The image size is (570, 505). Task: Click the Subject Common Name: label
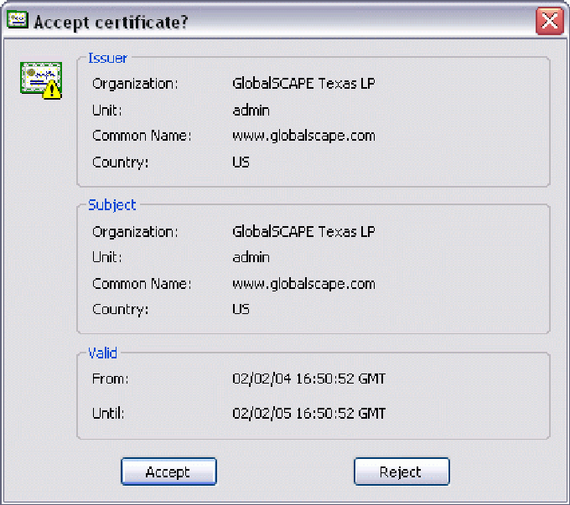point(142,284)
